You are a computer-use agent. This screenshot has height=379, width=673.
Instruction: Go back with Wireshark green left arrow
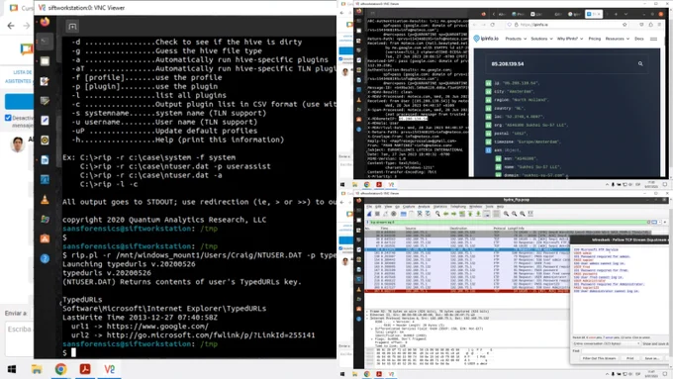(446, 214)
